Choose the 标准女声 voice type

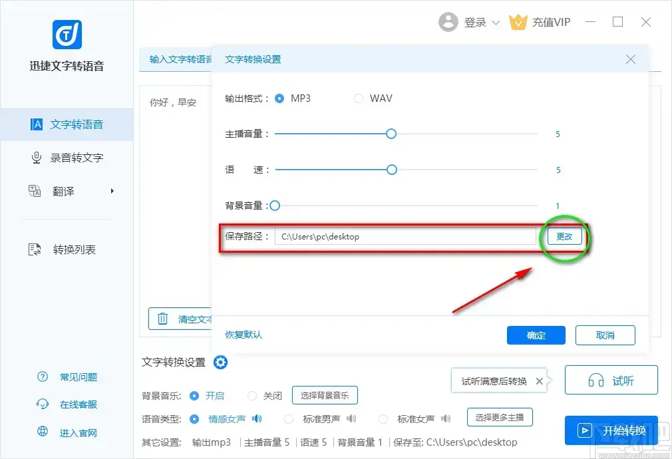[x=383, y=419]
